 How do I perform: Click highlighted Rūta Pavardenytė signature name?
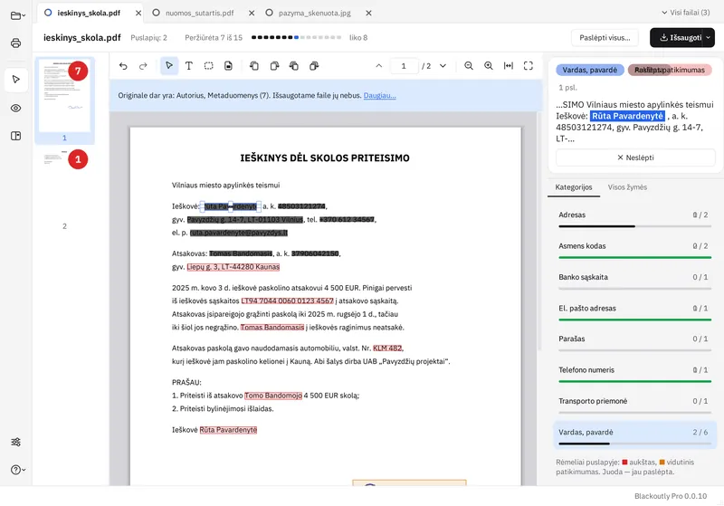(x=228, y=430)
